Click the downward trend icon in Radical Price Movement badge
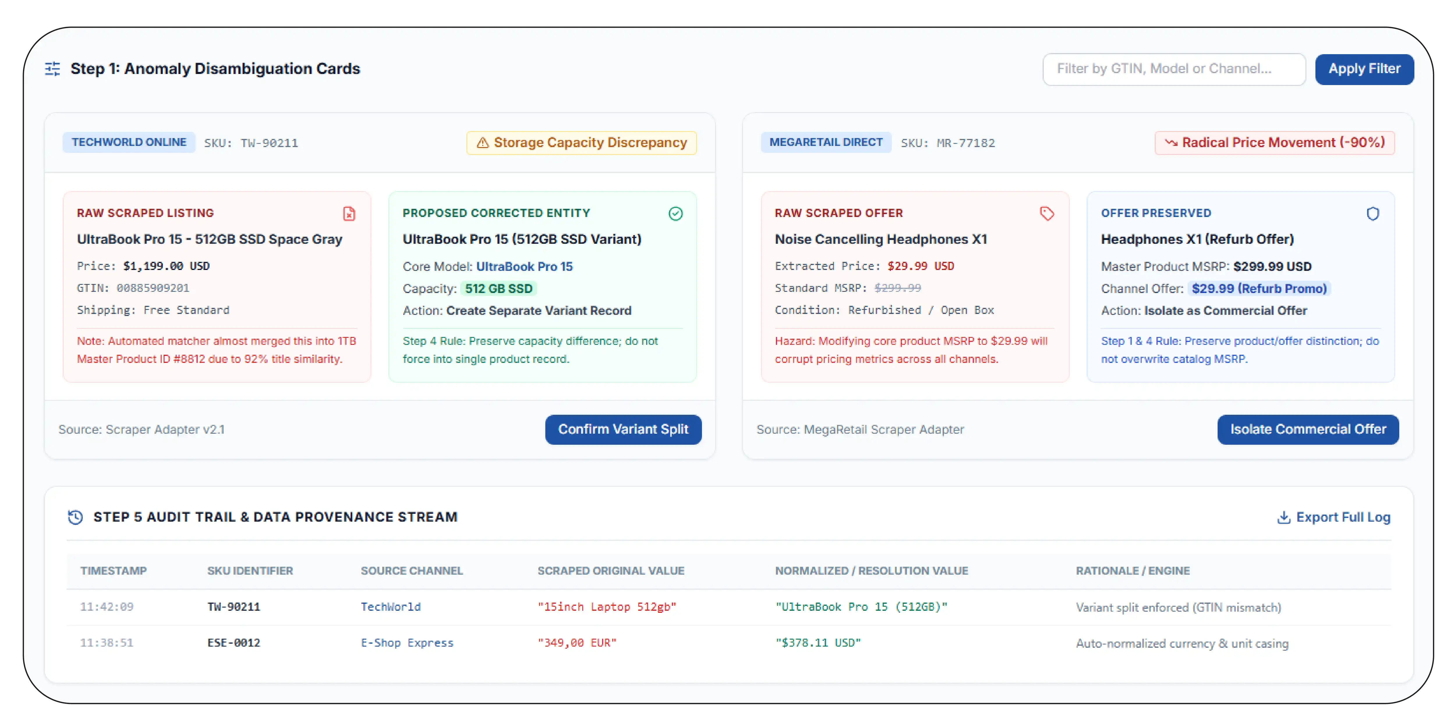1454x722 pixels. tap(1171, 143)
